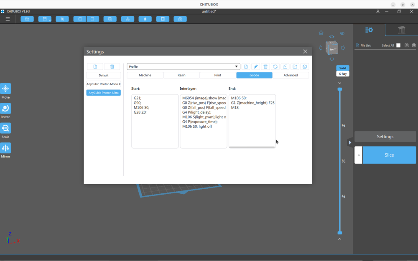
Task: Click the export all profiles icon
Action: (305, 66)
